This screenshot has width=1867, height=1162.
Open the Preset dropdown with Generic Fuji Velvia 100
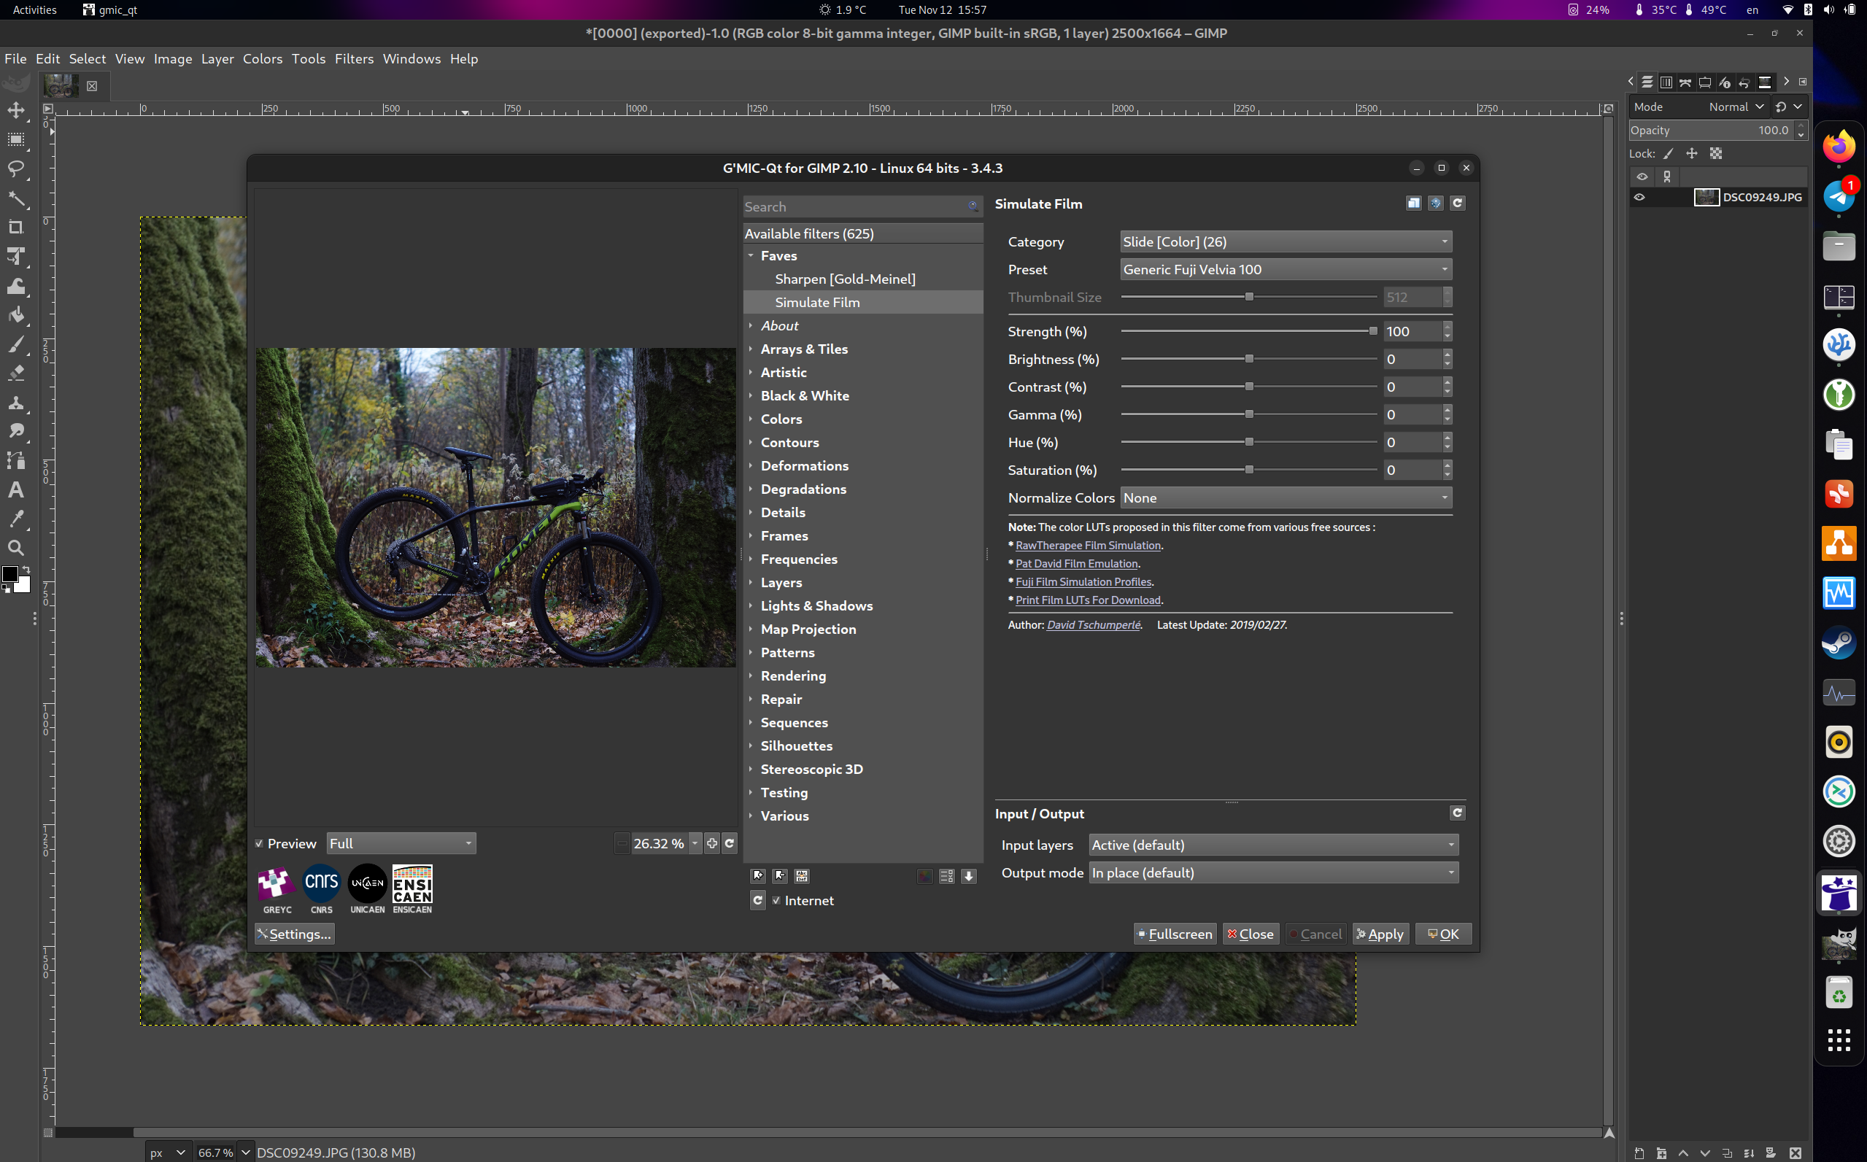coord(1284,270)
